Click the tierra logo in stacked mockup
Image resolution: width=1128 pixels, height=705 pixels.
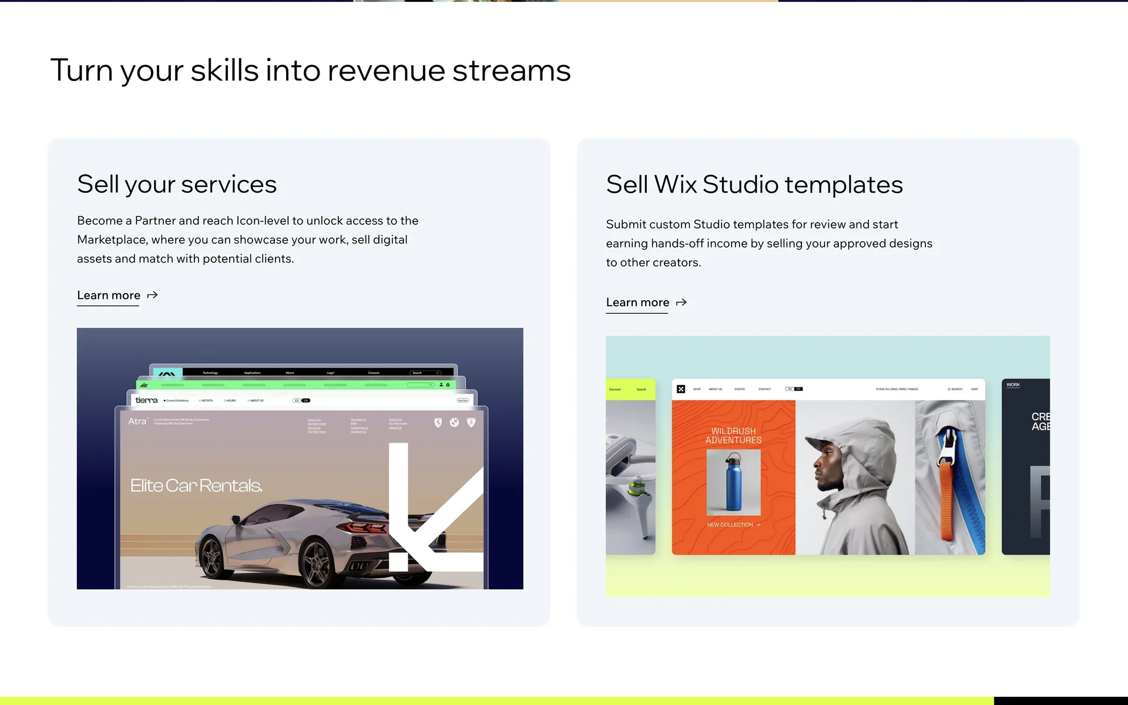click(x=146, y=400)
